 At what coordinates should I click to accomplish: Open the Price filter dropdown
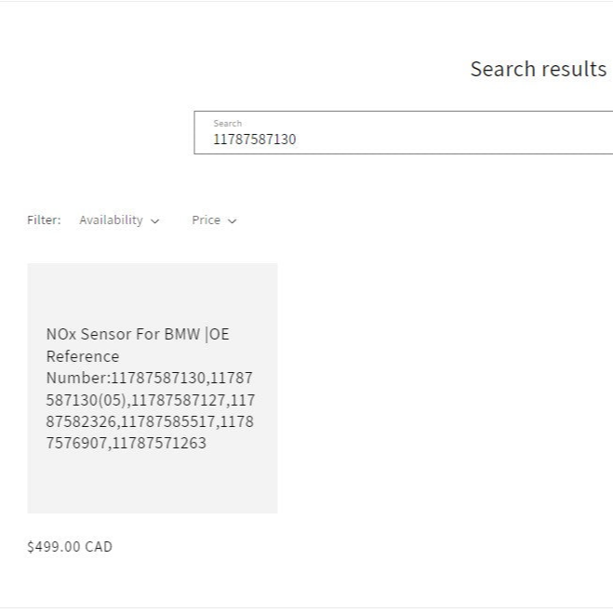pos(214,220)
